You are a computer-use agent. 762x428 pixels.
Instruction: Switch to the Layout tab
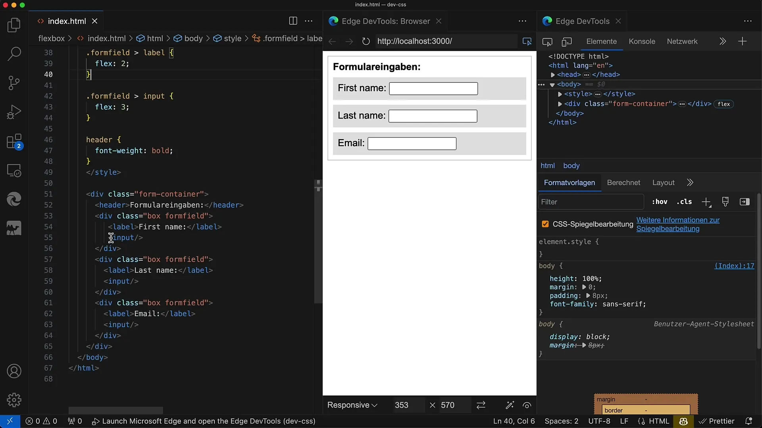coord(663,182)
